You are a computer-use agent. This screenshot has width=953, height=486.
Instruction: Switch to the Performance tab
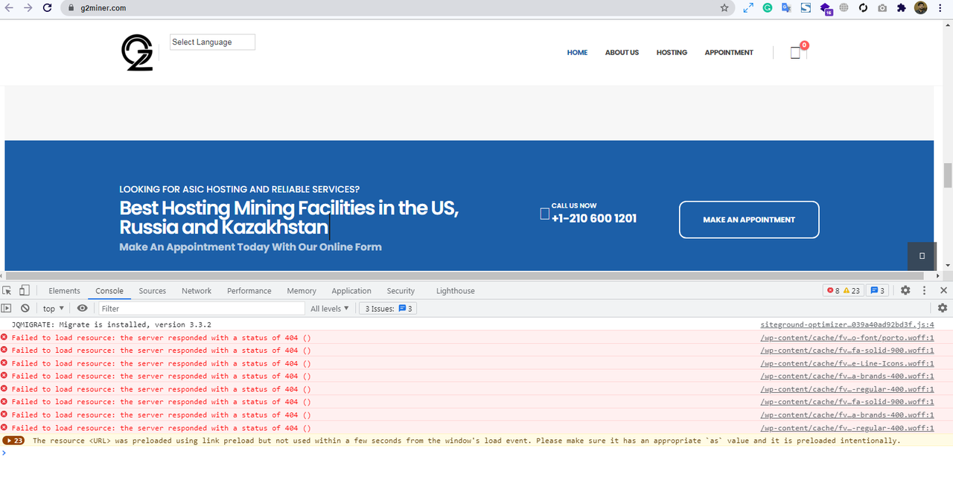[x=249, y=290]
